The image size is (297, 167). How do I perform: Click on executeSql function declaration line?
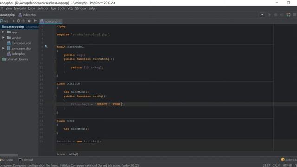pyautogui.click(x=89, y=59)
